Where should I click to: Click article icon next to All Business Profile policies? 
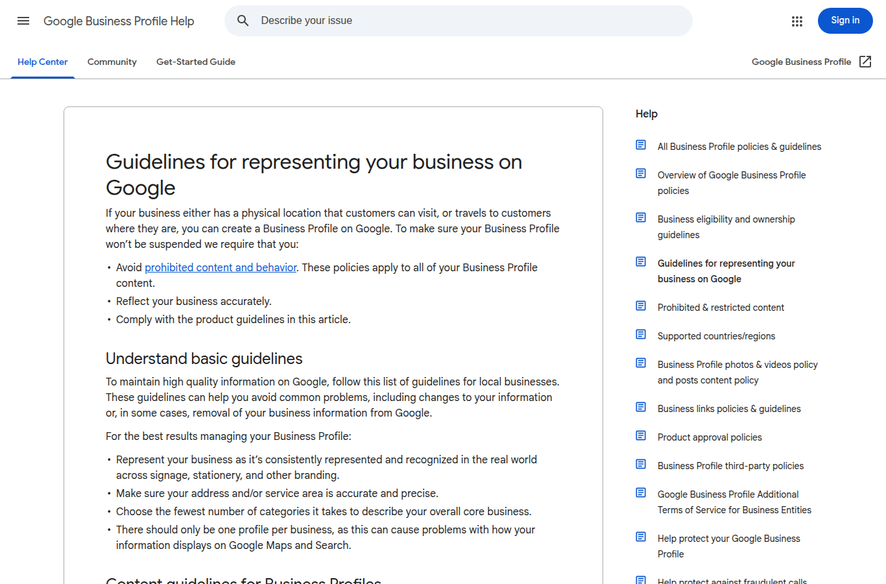click(x=641, y=145)
